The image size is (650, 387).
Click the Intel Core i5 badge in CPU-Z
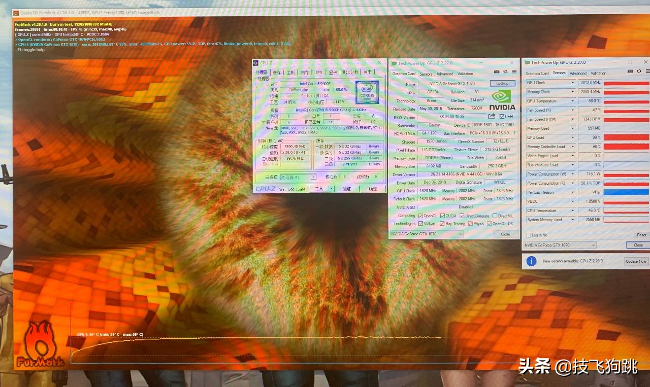tap(367, 92)
